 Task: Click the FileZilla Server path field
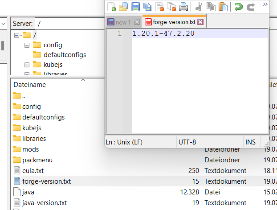[x=70, y=24]
